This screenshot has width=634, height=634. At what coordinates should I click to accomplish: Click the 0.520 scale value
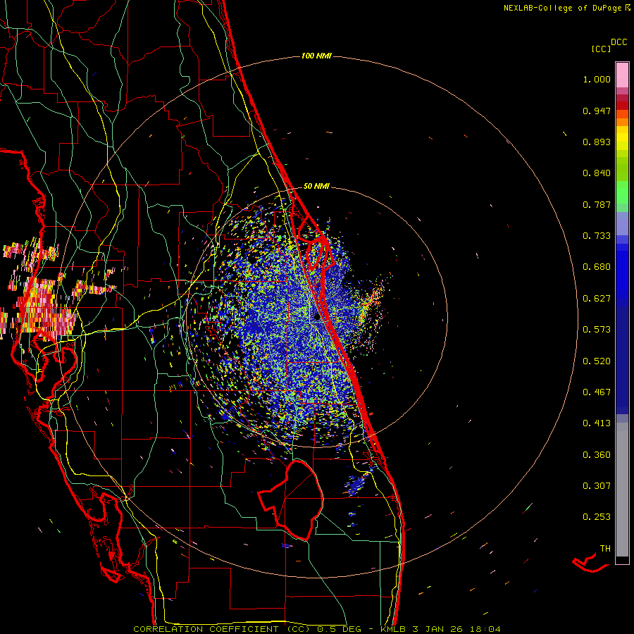tap(597, 361)
